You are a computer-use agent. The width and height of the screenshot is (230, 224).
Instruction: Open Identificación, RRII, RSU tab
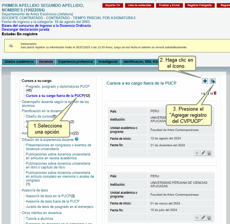pos(140,62)
